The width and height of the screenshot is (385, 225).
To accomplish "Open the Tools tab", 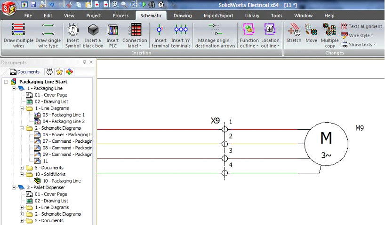I will click(x=277, y=16).
